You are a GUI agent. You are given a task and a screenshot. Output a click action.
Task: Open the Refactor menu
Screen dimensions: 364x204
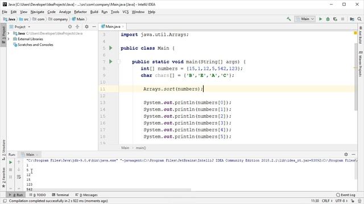(80, 12)
